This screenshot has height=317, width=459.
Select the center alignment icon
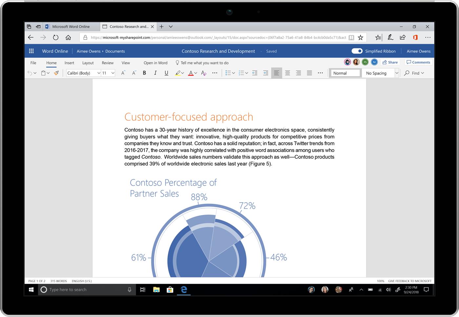287,73
